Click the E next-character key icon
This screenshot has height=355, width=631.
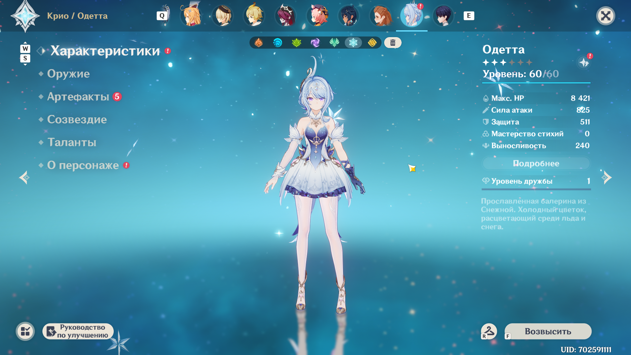point(469,15)
